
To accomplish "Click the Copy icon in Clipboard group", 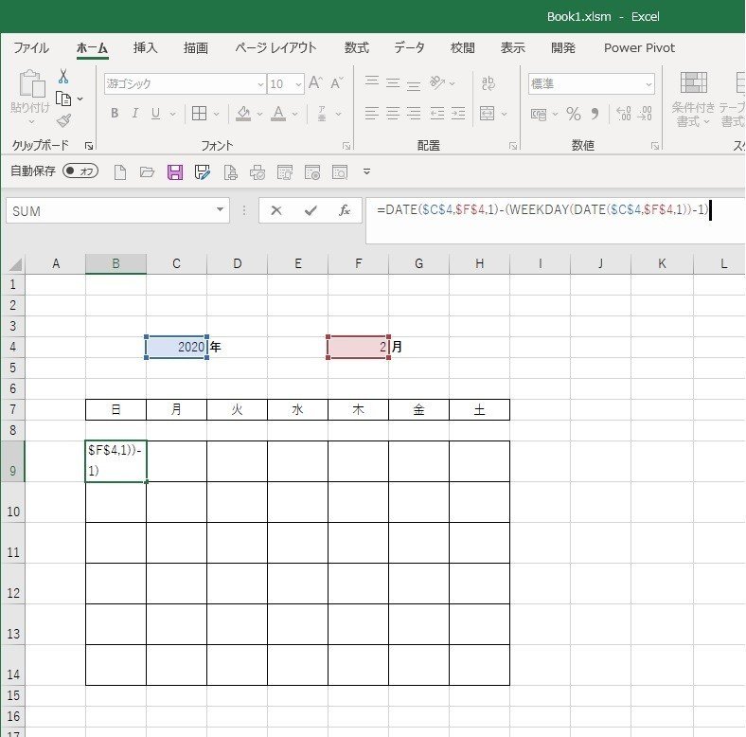I will point(63,99).
